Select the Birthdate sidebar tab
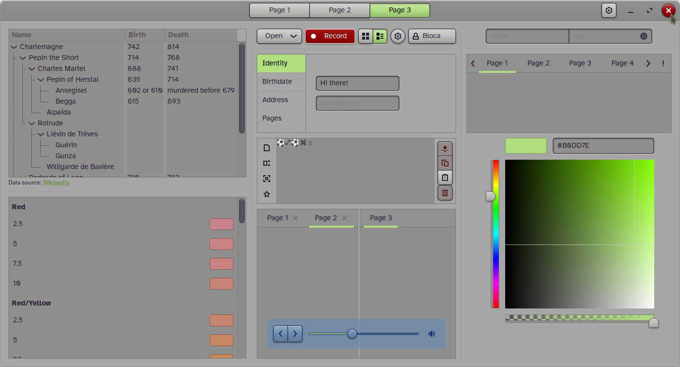The height and width of the screenshot is (367, 680). point(277,82)
